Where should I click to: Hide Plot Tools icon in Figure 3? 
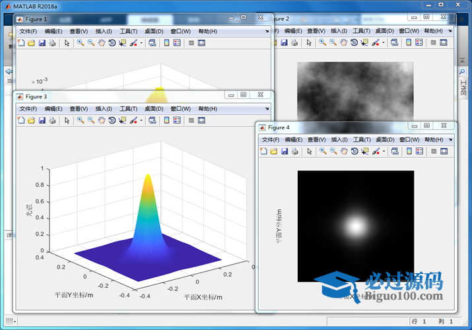click(x=191, y=120)
